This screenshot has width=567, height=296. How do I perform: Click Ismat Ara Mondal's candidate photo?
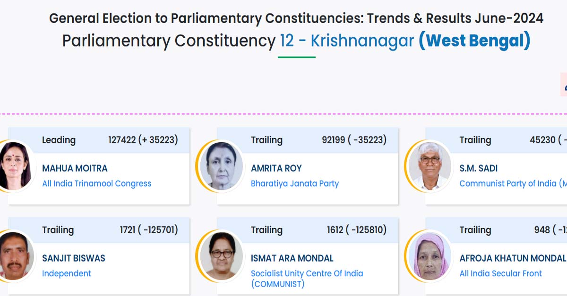pyautogui.click(x=222, y=255)
